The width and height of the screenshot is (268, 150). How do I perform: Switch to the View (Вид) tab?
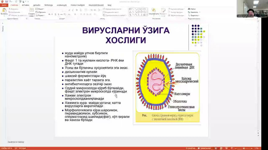tap(109, 5)
